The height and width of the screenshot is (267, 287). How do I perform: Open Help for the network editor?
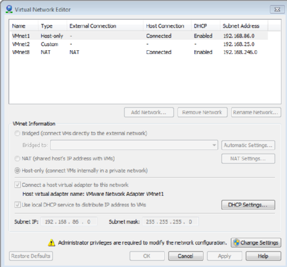click(x=263, y=256)
